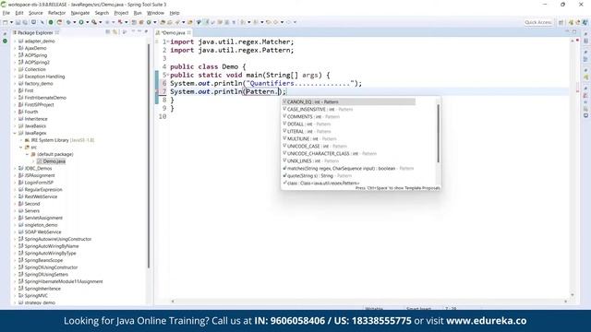591x332 pixels.
Task: Open the New dropdown arrow in toolbar
Action: tap(11, 22)
